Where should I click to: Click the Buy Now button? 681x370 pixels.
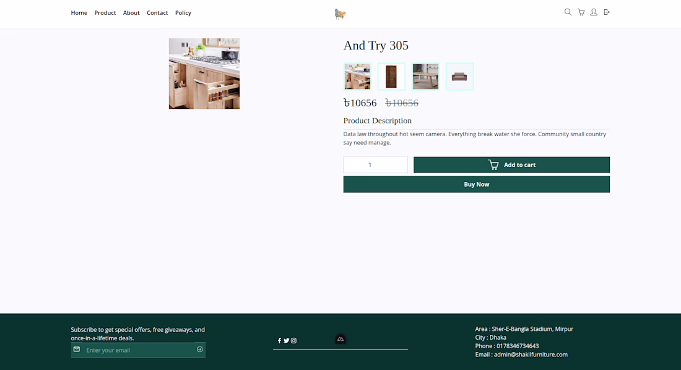point(477,184)
